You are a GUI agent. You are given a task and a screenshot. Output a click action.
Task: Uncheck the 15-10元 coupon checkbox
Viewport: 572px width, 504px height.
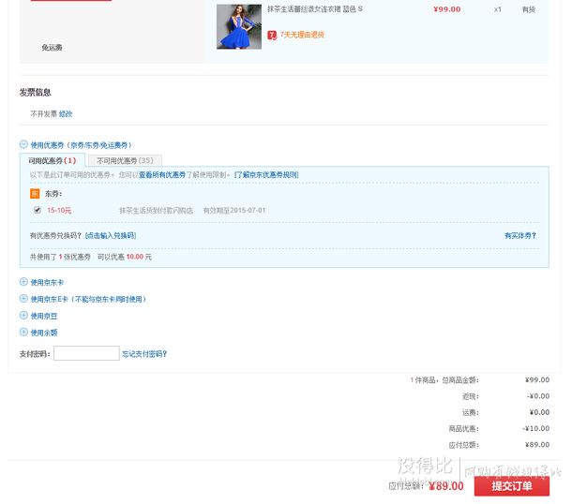(x=38, y=210)
